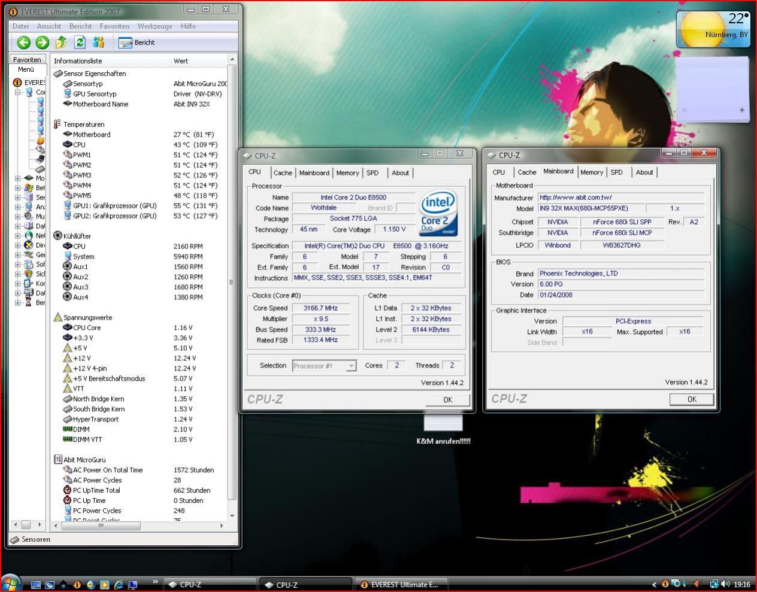Click the flame icon in the tree
The height and width of the screenshot is (592, 757).
click(x=40, y=140)
